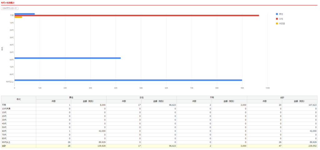Click the 未回答 legend label text
320x150 pixels.
(x=282, y=23)
